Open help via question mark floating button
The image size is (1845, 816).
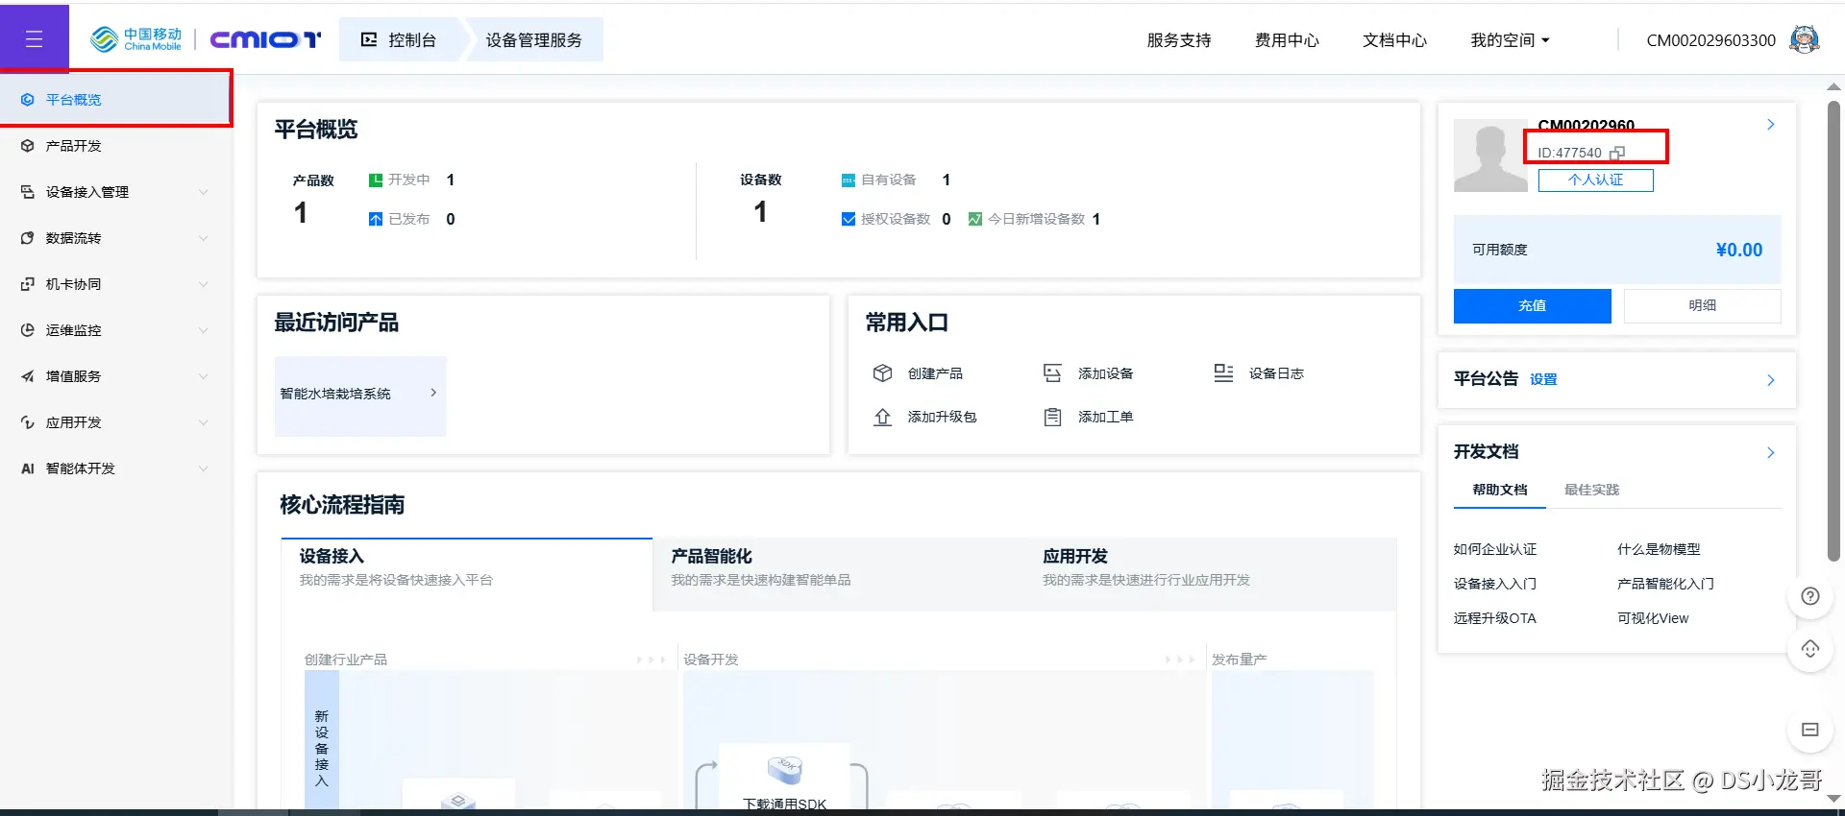[1810, 596]
